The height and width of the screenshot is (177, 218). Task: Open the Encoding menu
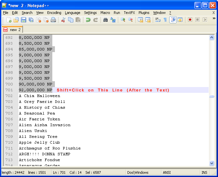coord(54,13)
